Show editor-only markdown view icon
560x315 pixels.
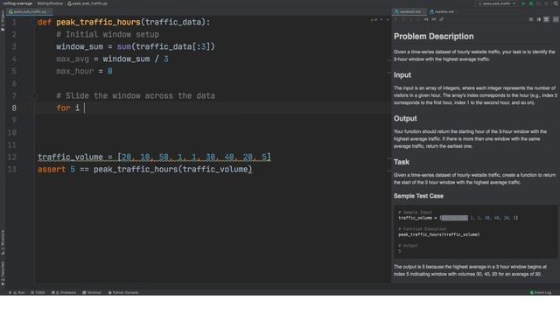point(531,19)
